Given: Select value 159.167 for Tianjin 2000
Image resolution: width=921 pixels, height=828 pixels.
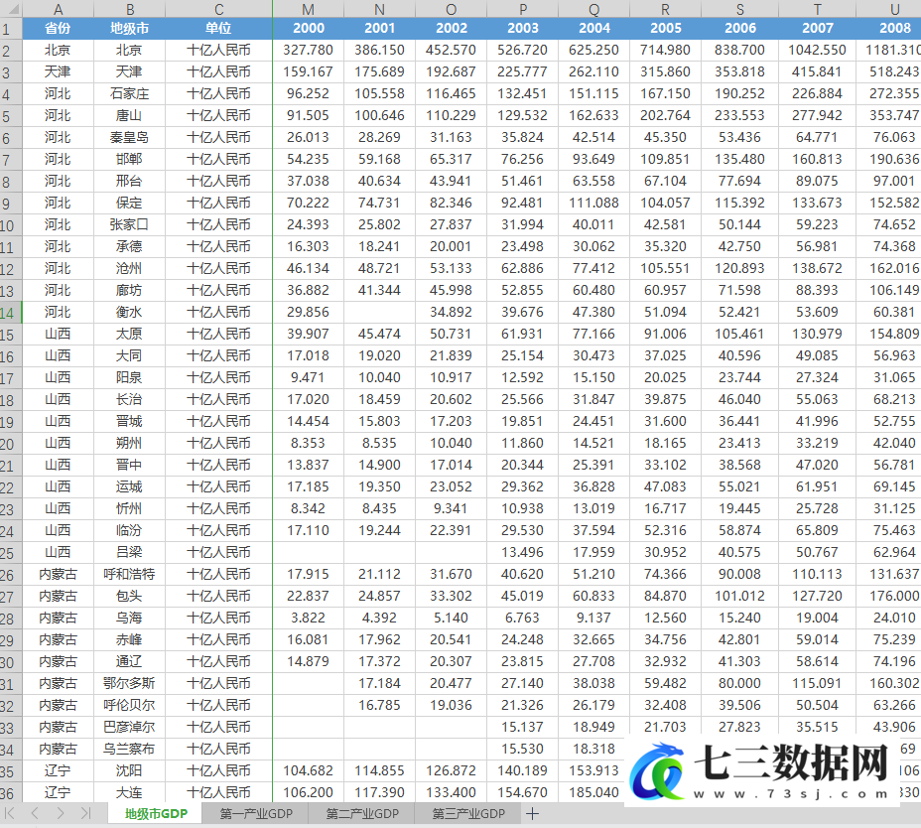Looking at the screenshot, I should [x=309, y=72].
